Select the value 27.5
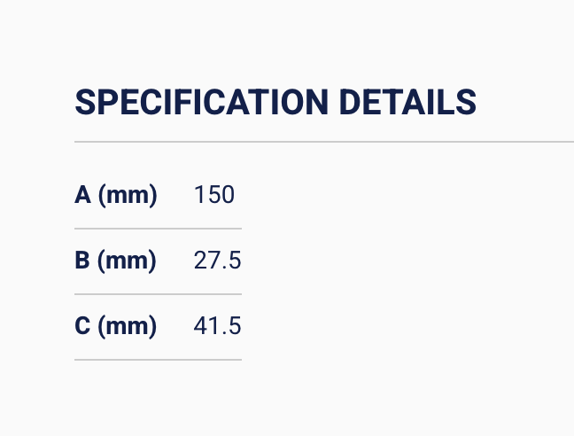 [217, 261]
